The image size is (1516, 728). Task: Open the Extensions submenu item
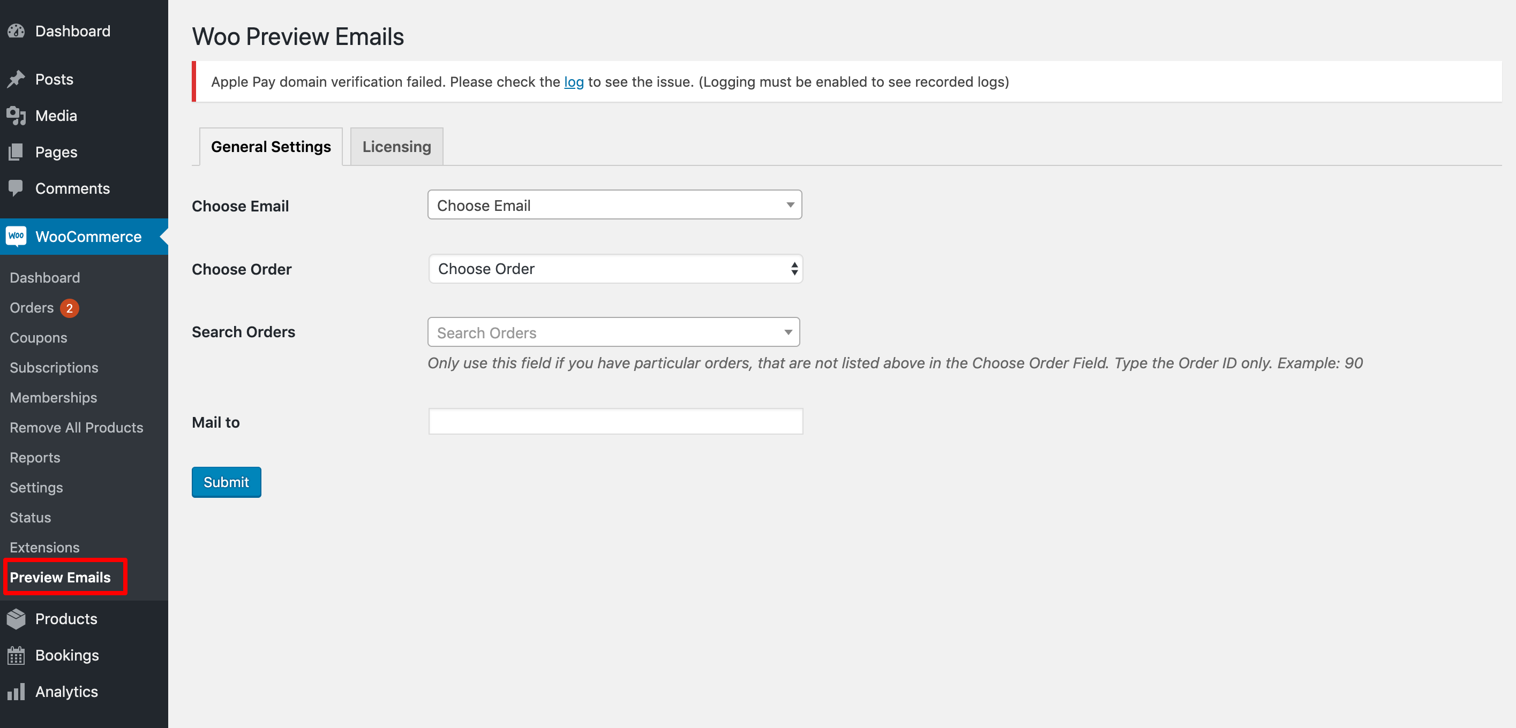tap(44, 548)
